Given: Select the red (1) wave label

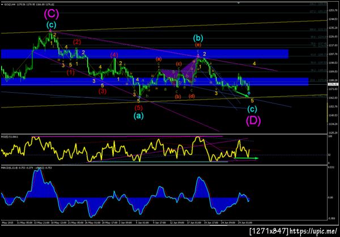Looking at the screenshot, I should [70, 72].
